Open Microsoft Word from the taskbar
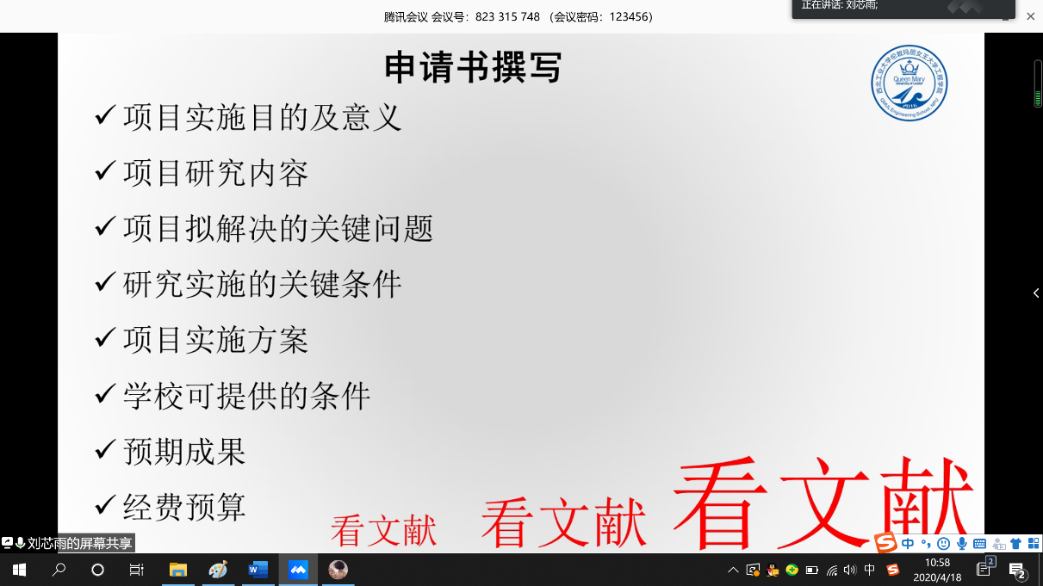Screen dimensions: 1043x586 click(x=258, y=570)
